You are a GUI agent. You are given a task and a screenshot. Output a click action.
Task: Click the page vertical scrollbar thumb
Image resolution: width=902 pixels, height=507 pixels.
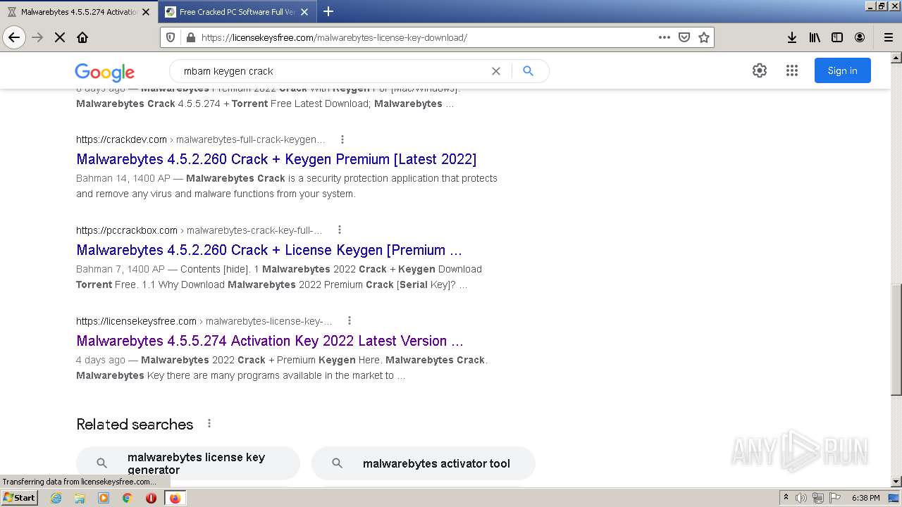896,340
